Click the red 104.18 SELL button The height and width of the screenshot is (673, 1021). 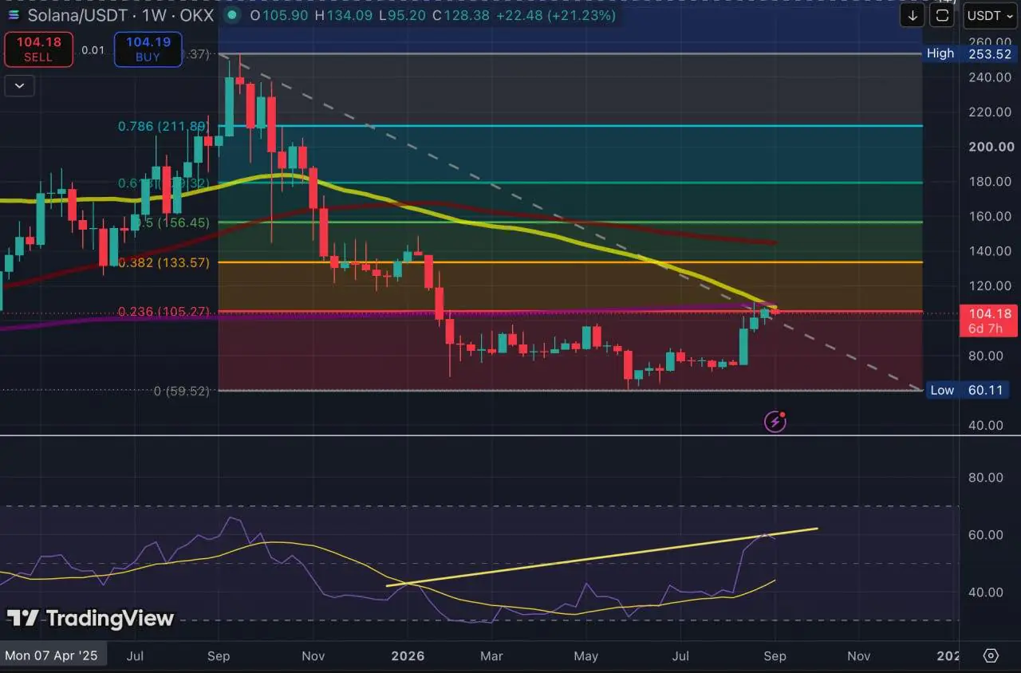38,49
